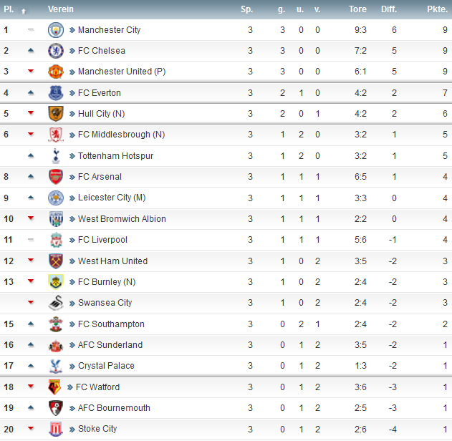Click the FC Watford crest

coord(54,387)
